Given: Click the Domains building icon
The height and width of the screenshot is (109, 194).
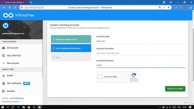Looking at the screenshot, I should pyautogui.click(x=4, y=91).
